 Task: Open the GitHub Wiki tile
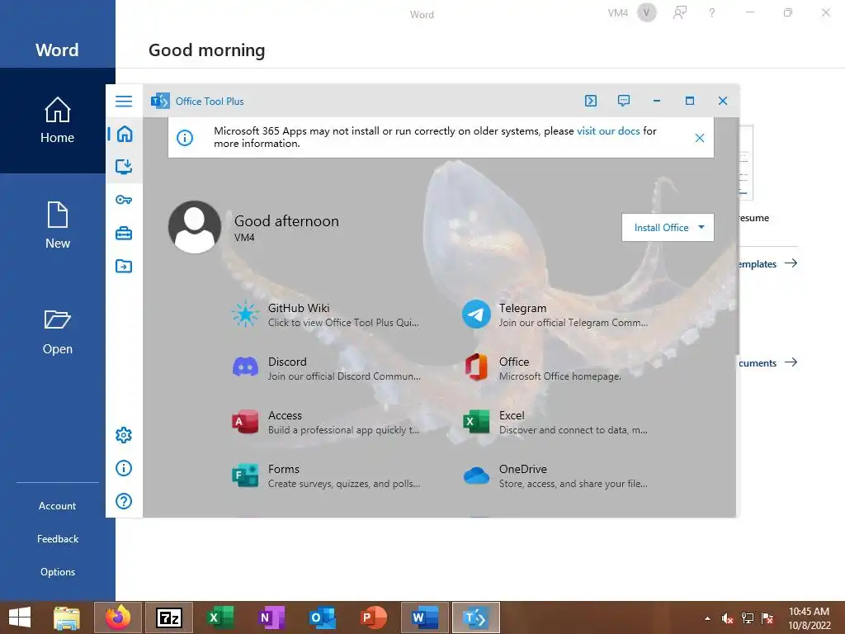[325, 315]
